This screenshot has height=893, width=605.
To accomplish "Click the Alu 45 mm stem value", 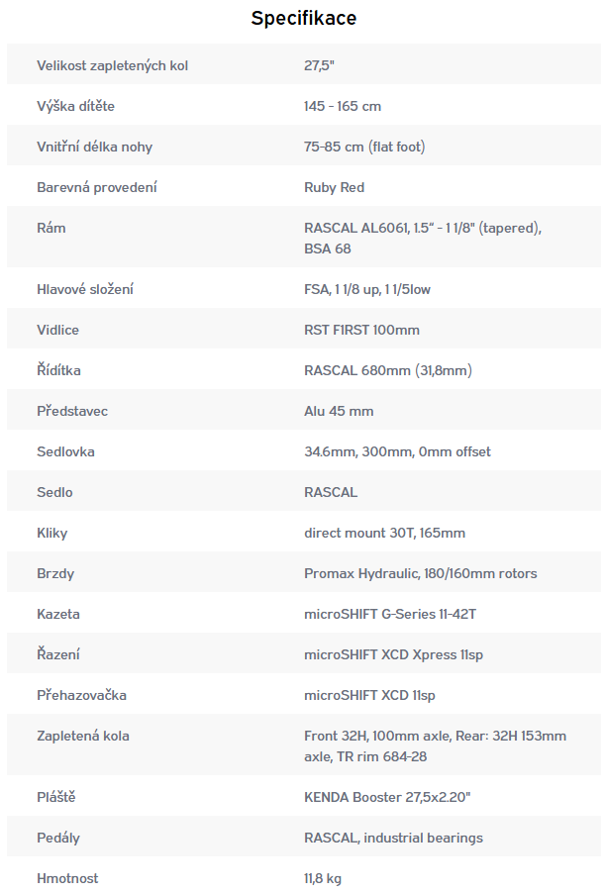I will [339, 411].
